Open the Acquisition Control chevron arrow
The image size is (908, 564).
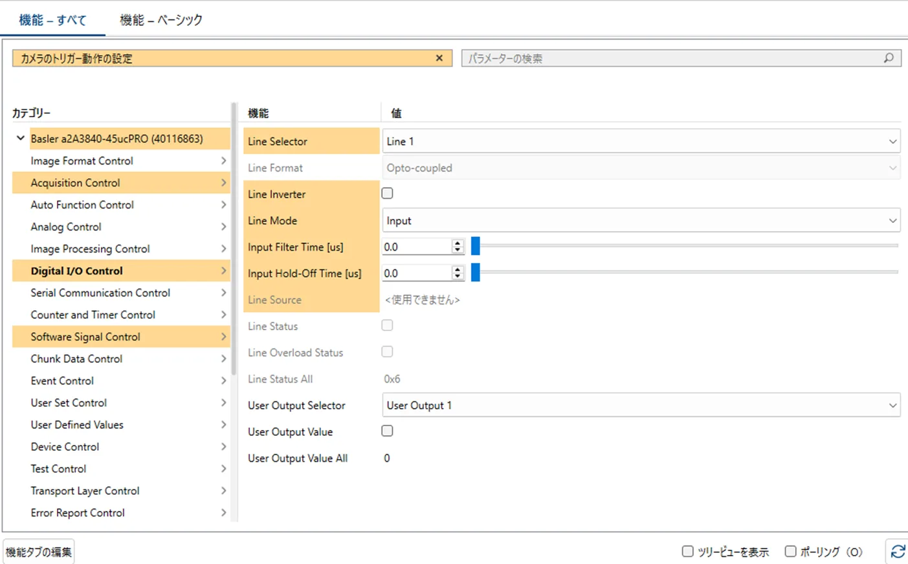(223, 183)
